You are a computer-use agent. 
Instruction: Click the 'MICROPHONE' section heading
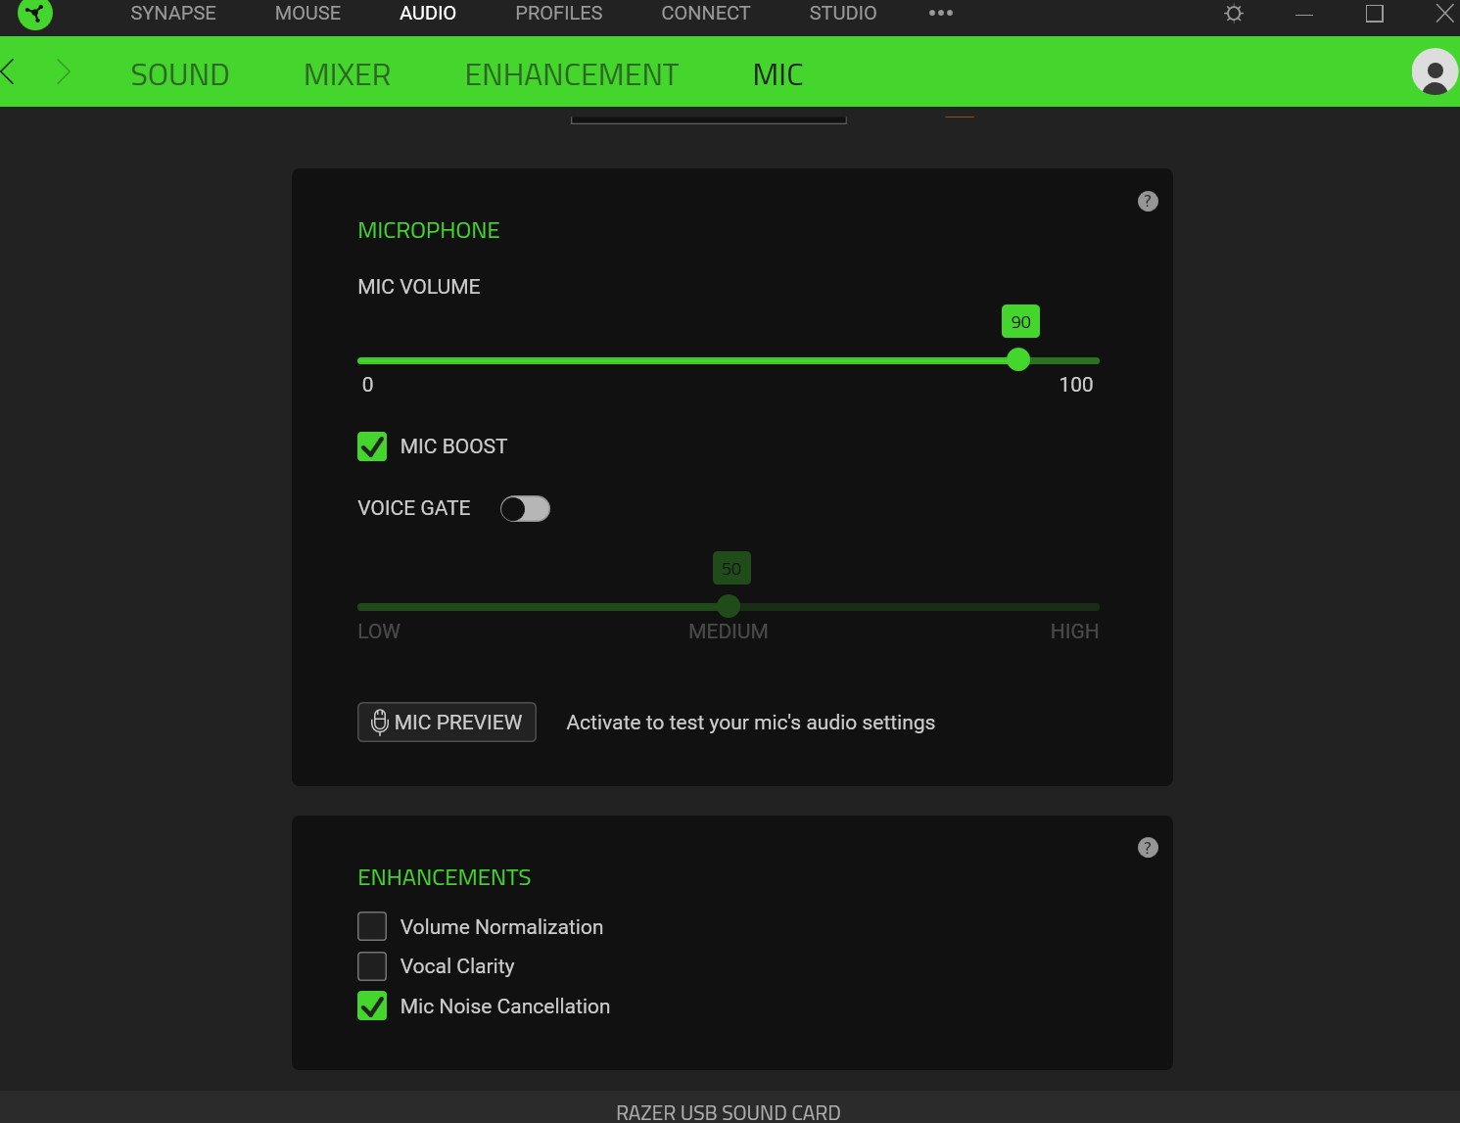(429, 230)
